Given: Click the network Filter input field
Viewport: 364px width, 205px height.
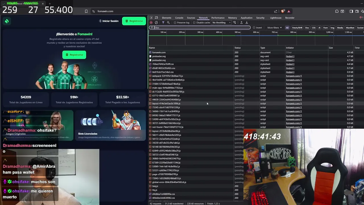Looking at the screenshot, I should (x=200, y=28).
